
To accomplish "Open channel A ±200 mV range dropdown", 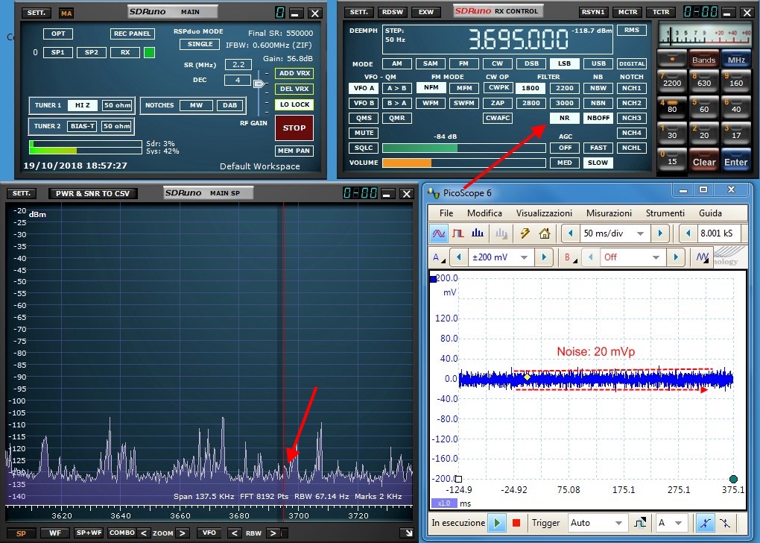I will [x=524, y=257].
